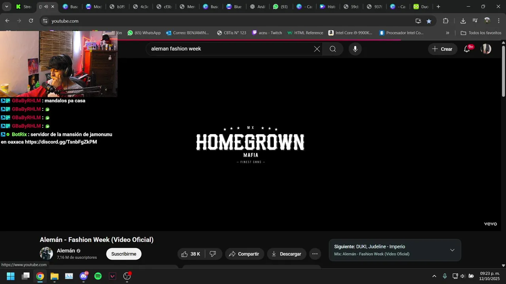The image size is (506, 284).
Task: Open the aceu - Twitch bookmark
Action: click(267, 33)
